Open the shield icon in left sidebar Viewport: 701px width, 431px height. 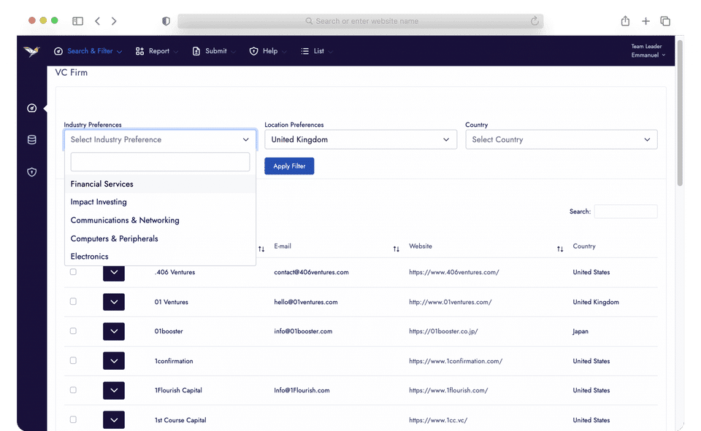tap(31, 172)
